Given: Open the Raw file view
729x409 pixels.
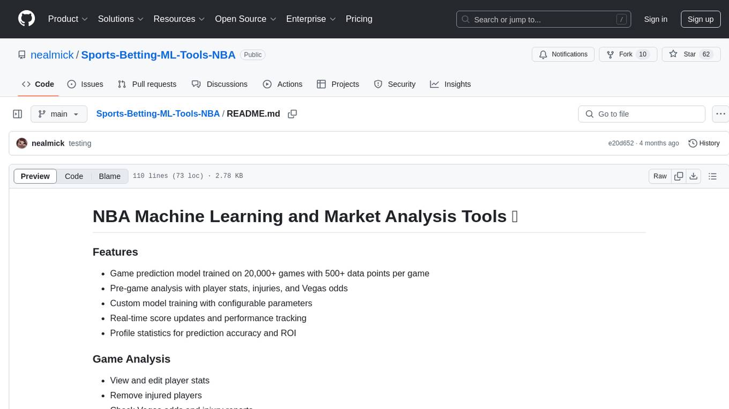Looking at the screenshot, I should [x=660, y=176].
